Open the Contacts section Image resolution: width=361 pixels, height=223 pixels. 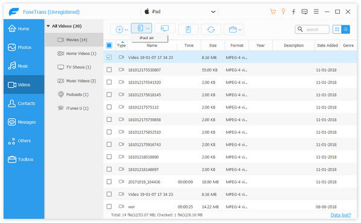[24, 103]
